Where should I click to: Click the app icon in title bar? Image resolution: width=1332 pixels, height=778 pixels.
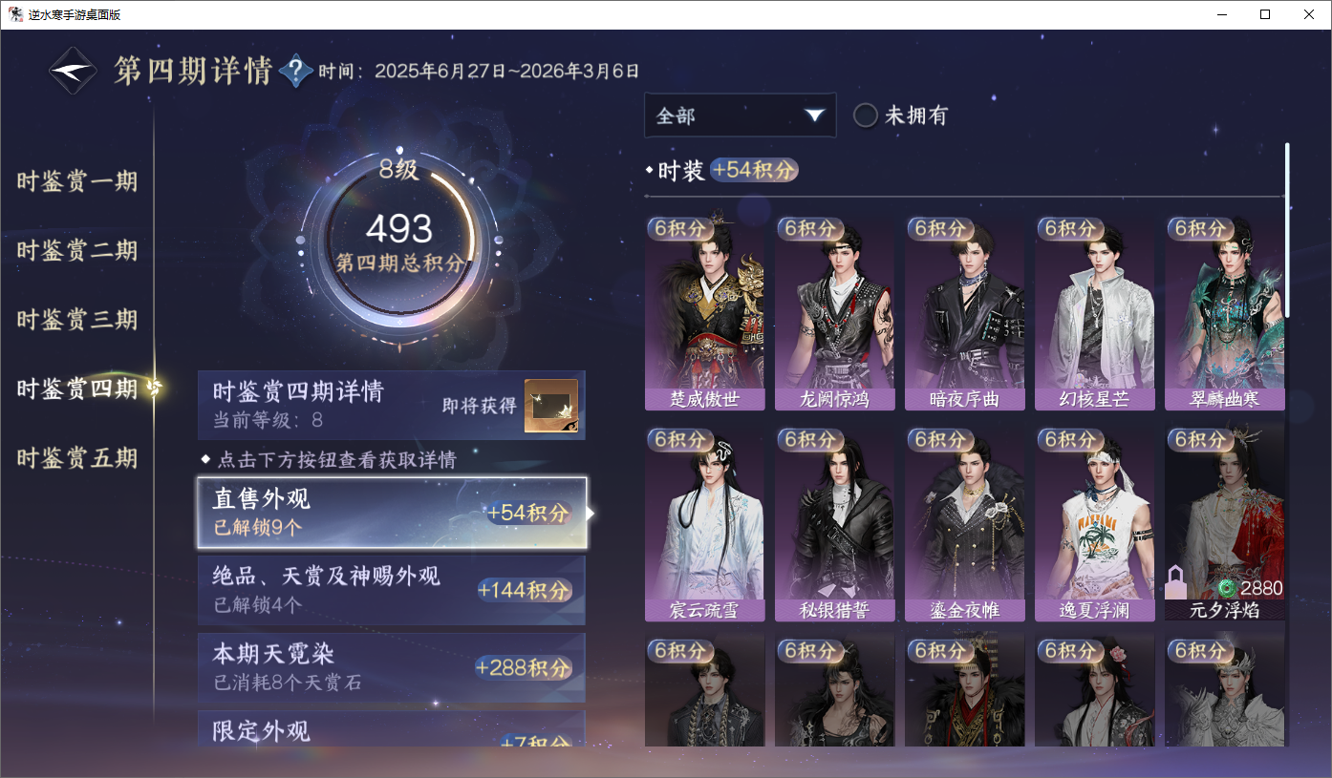[15, 14]
